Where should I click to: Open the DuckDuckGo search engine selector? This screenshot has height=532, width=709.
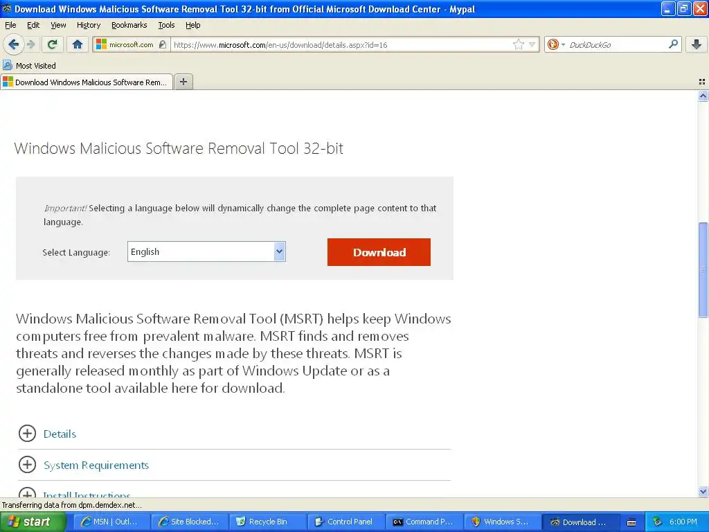pos(556,44)
